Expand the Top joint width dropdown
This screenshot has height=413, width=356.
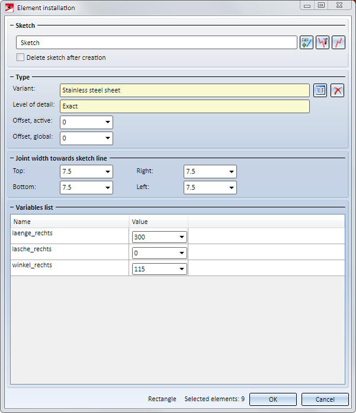[x=108, y=172]
